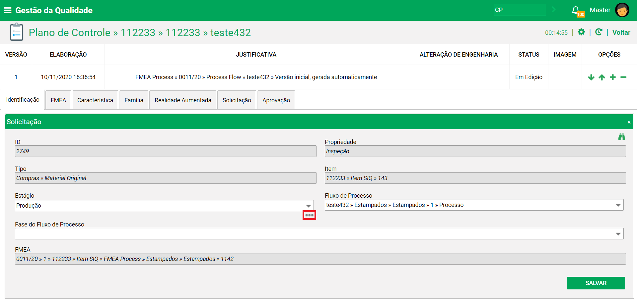
Task: Click the Gestão da Qualidade title
Action: (54, 10)
